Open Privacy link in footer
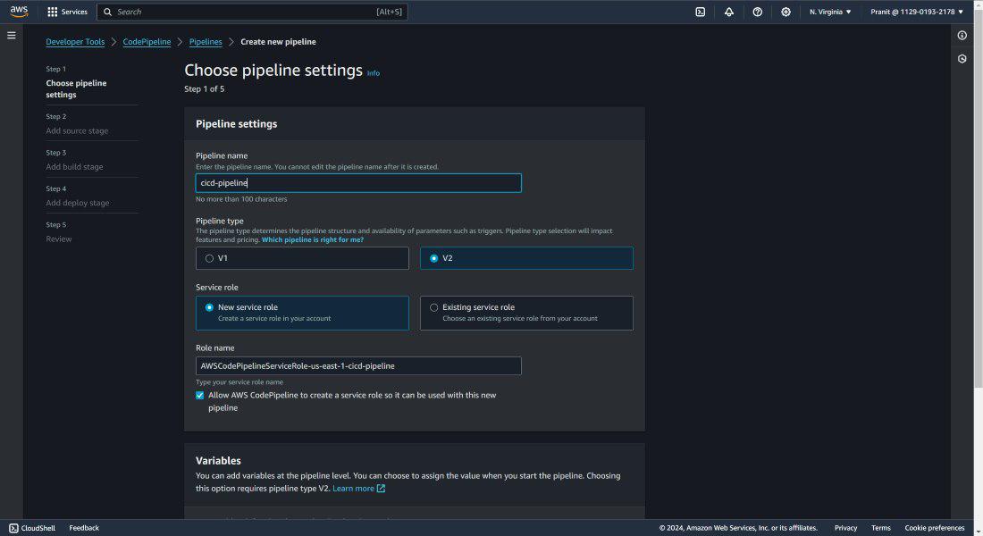Viewport: 983px width, 536px height. coord(845,528)
